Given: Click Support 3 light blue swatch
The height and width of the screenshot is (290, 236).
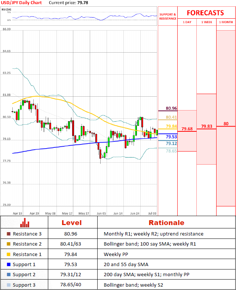Looking at the screenshot, I should point(9,285).
